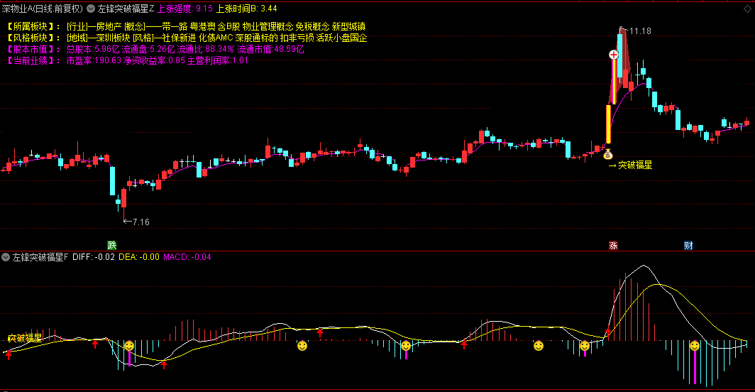
Task: Click the smiley face below the 涨 marker
Action: coord(585,346)
